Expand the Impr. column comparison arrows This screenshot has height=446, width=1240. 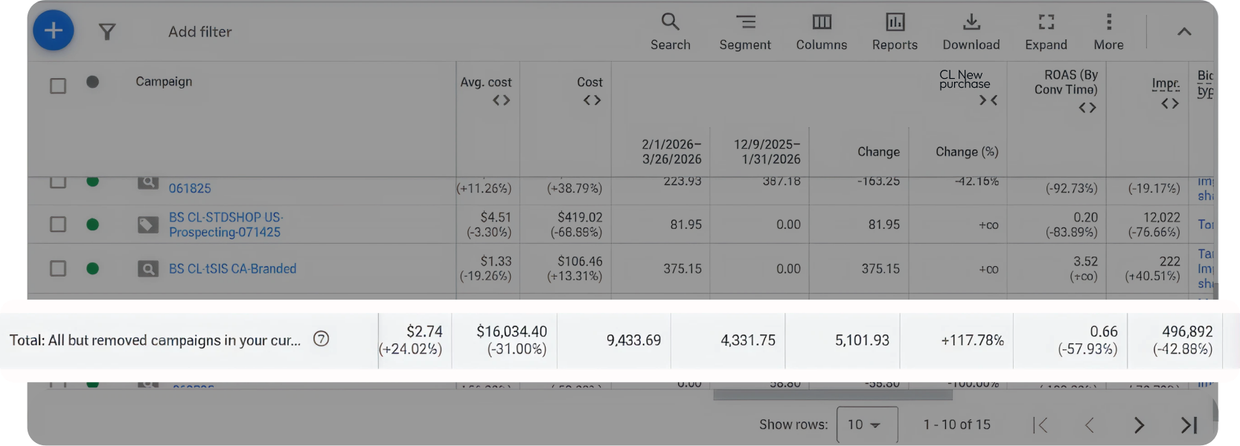click(x=1170, y=103)
